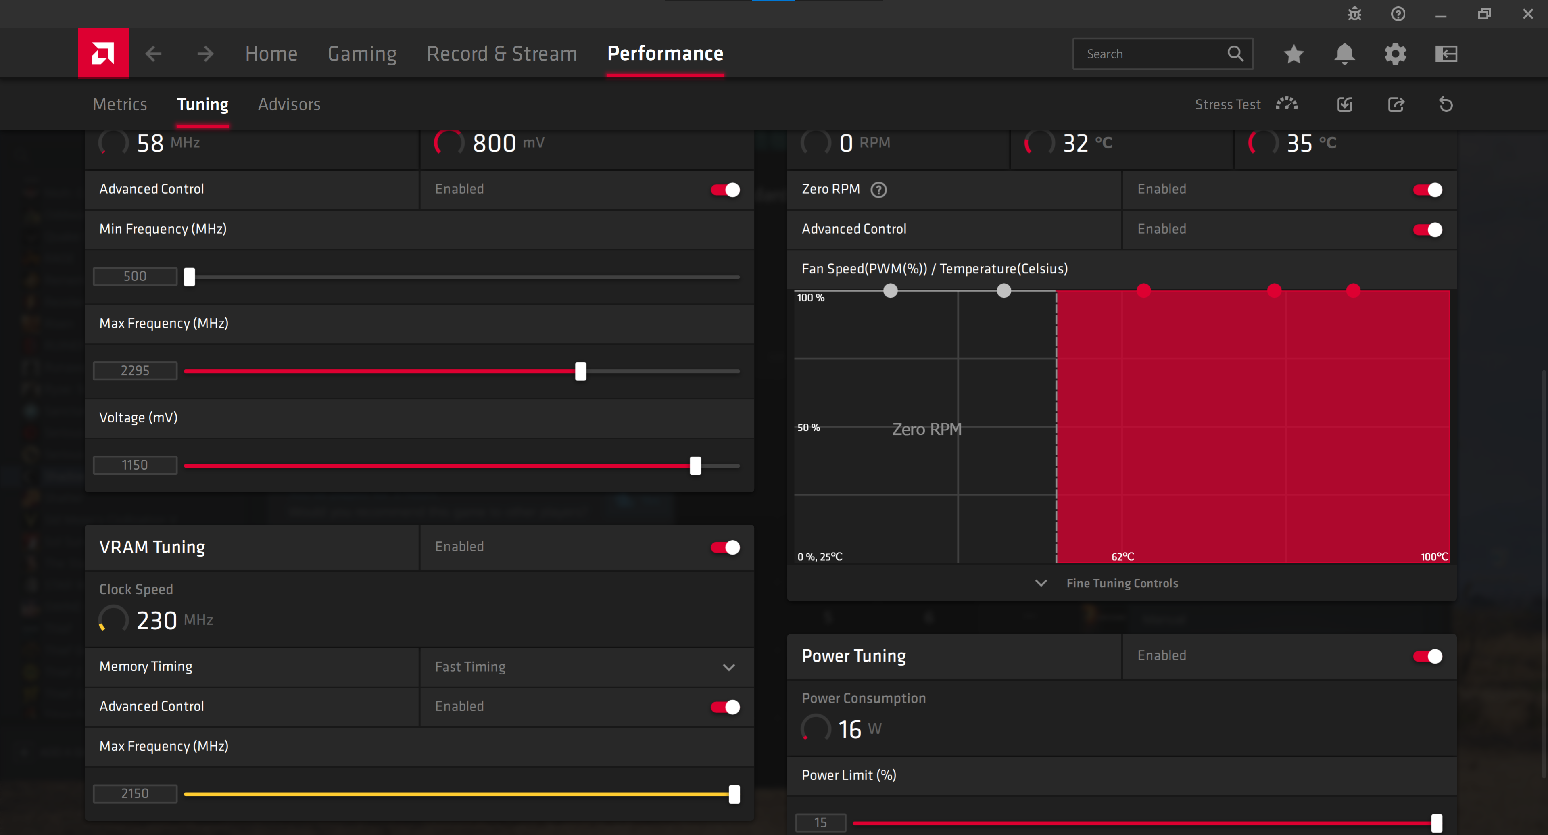Open the sidebar panel icon

[x=1446, y=54]
